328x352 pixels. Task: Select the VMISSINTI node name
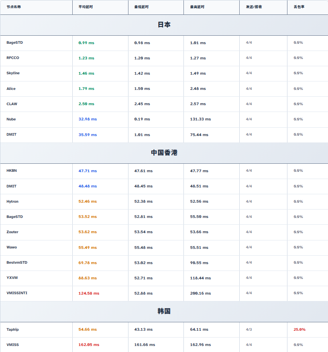coord(17,293)
